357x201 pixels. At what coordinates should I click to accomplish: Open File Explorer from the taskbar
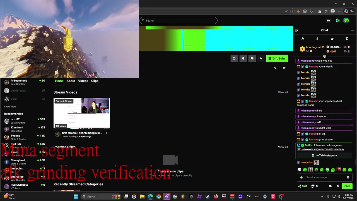142,197
